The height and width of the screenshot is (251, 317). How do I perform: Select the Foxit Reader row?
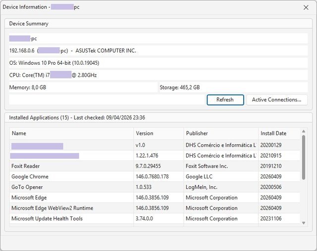pyautogui.click(x=155, y=166)
